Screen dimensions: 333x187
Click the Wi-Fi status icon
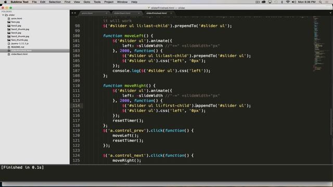(x=288, y=2)
